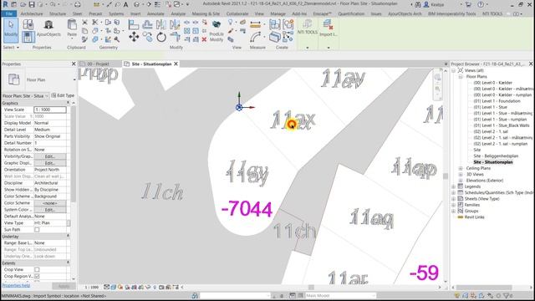
Task: Toggle the Crop Region Visible checkbox
Action: coord(37,276)
